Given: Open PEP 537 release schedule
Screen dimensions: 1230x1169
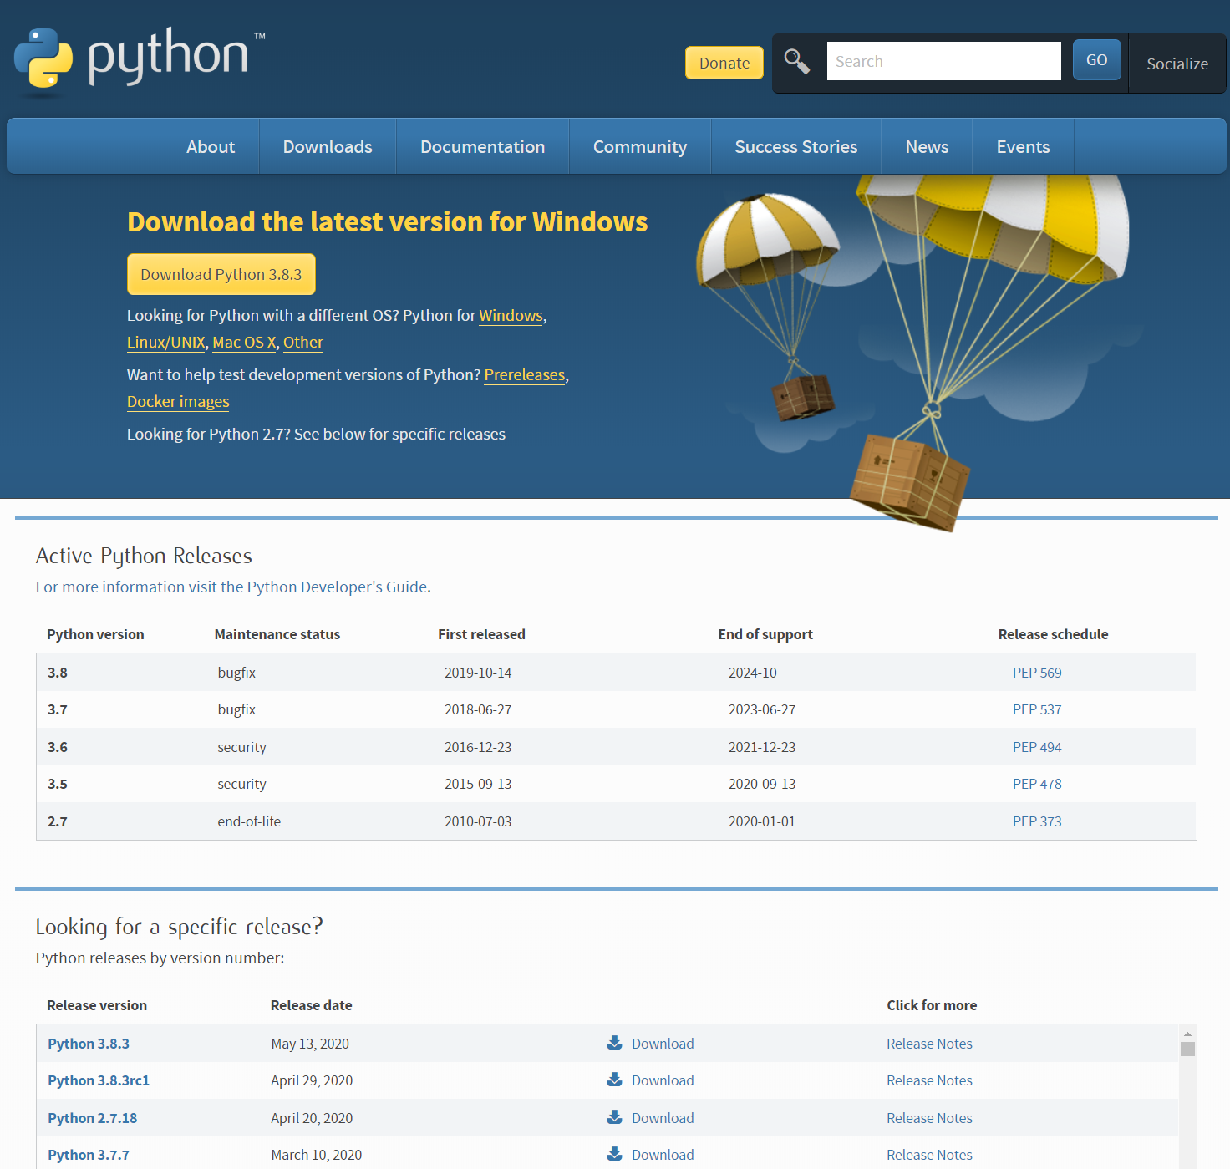Looking at the screenshot, I should coord(1037,709).
